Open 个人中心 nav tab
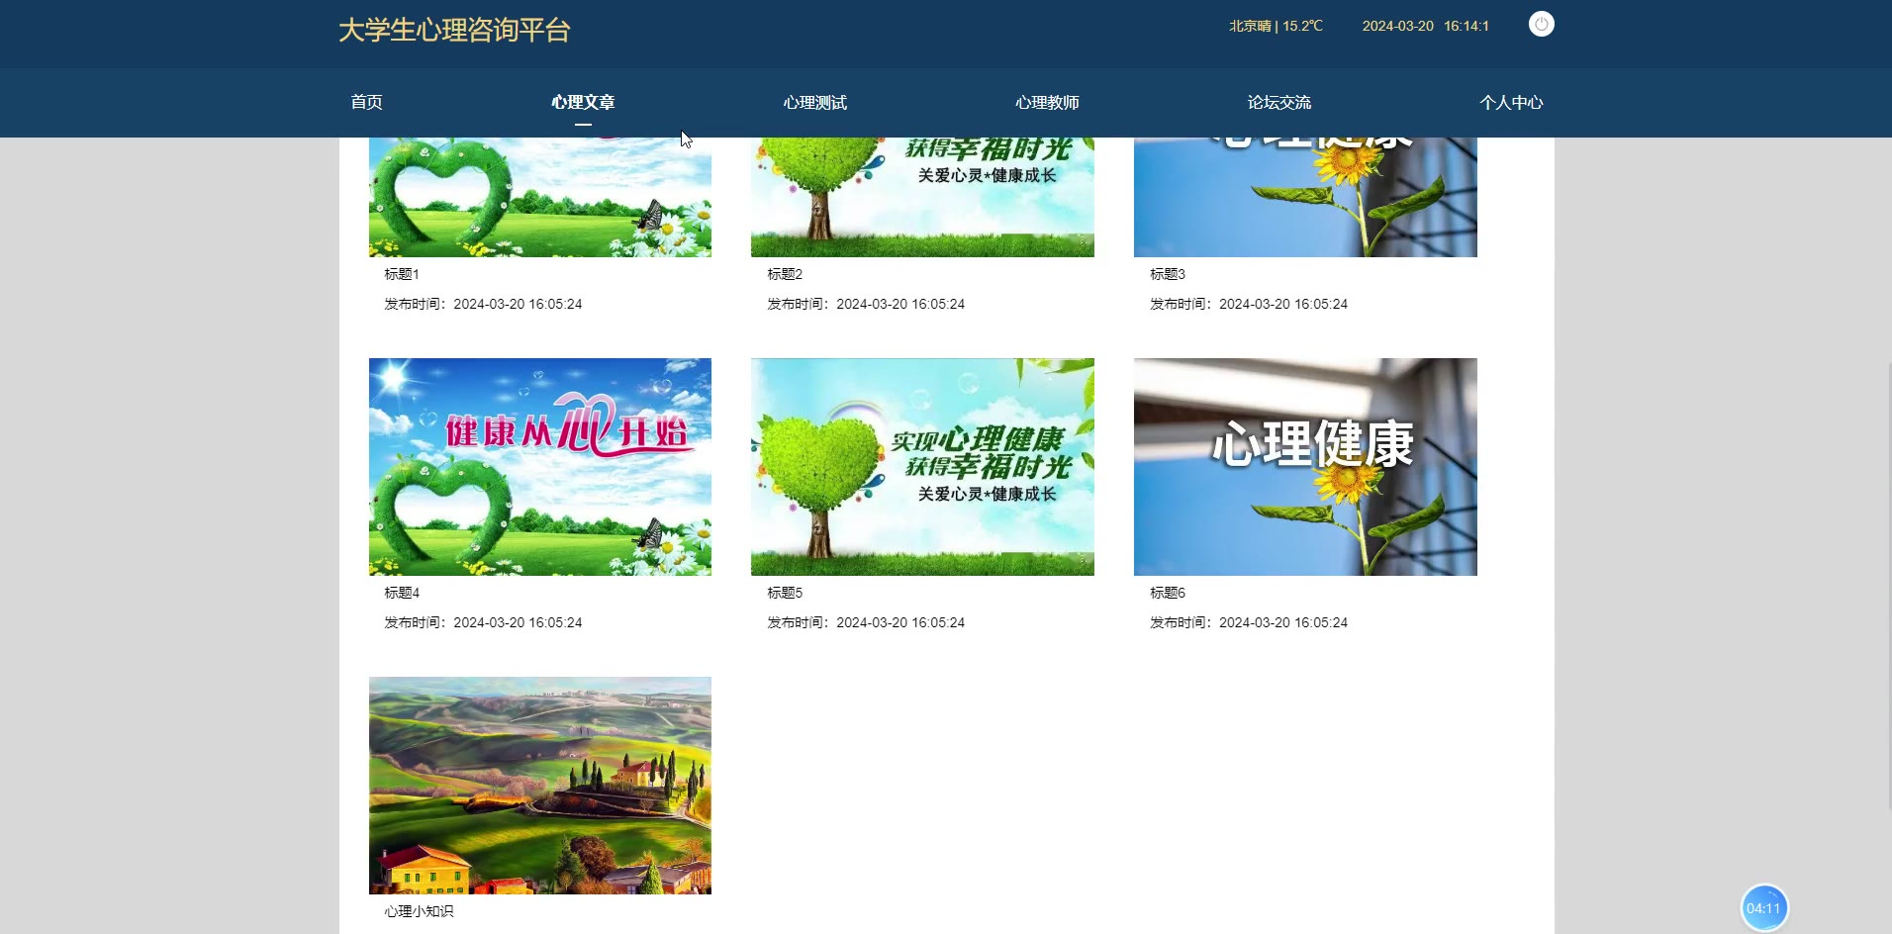Image resolution: width=1892 pixels, height=934 pixels. tap(1511, 102)
